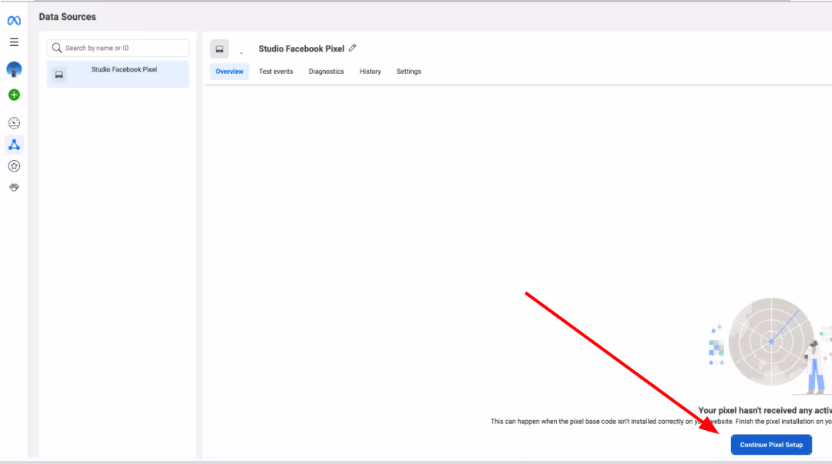Open the Diagnostics tab
This screenshot has height=464, width=832.
pyautogui.click(x=327, y=72)
